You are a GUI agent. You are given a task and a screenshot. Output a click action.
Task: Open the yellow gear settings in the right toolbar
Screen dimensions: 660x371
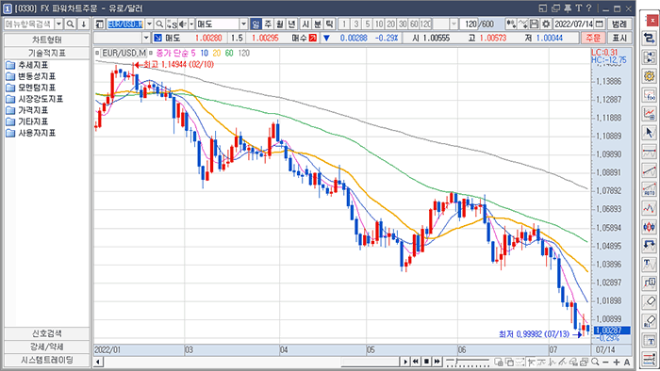pyautogui.click(x=649, y=76)
